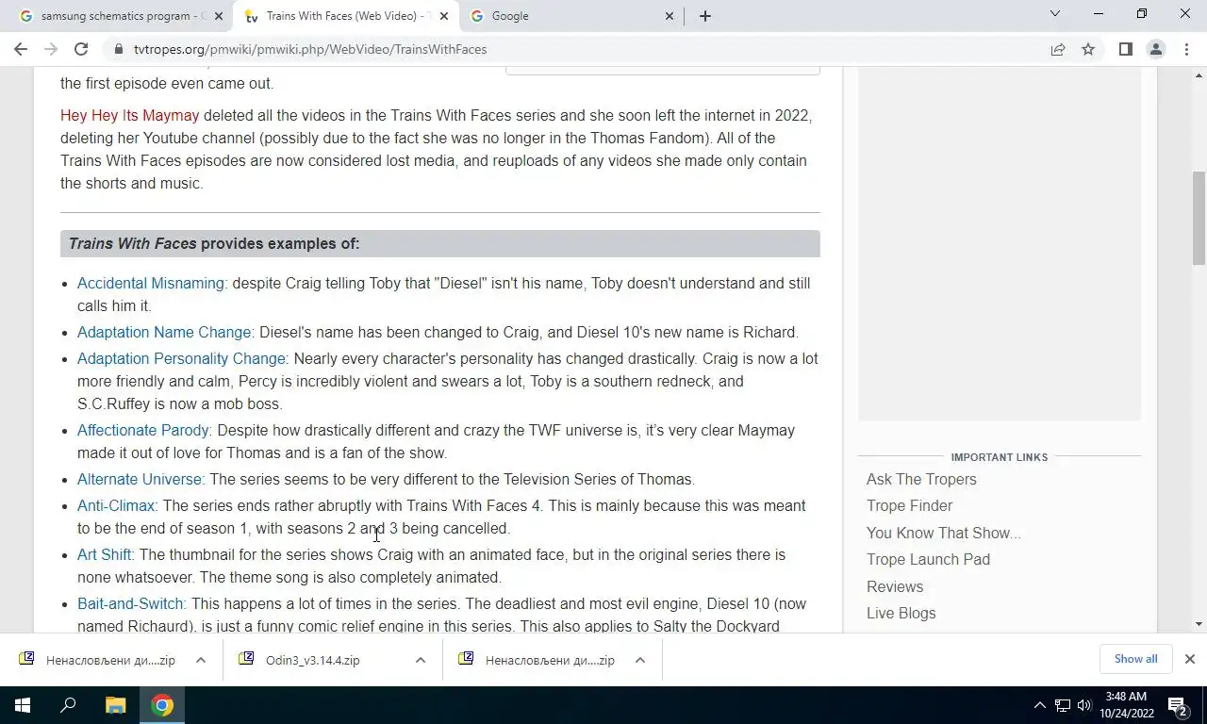The image size is (1207, 724).
Task: Open the taskbar clock showing 3:48 AM
Action: (1126, 705)
